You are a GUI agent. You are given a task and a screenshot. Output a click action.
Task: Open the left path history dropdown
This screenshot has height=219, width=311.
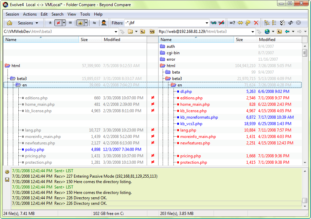(116, 32)
